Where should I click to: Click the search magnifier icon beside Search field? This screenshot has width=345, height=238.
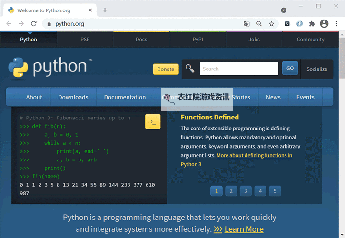coord(190,69)
